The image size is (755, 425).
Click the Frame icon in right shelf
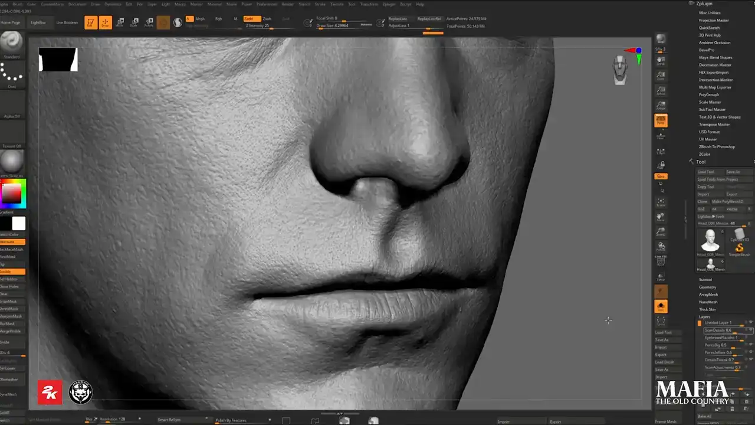tap(661, 202)
